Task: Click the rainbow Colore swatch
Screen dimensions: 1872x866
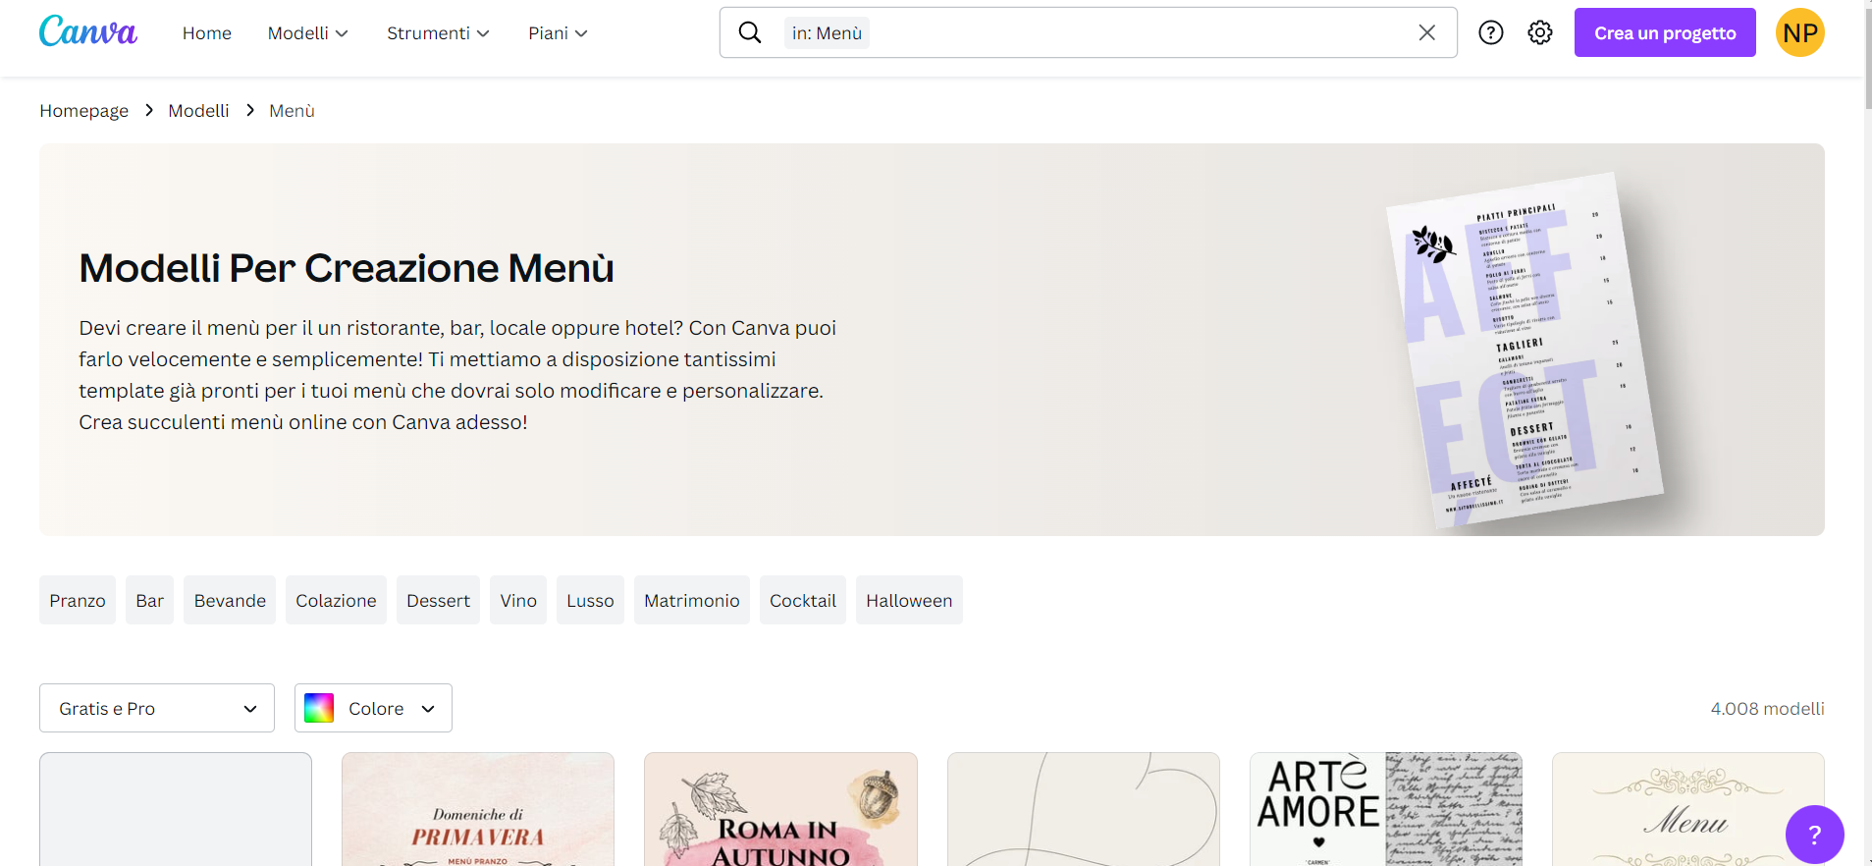Action: (x=319, y=708)
